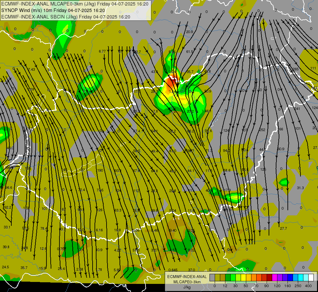Screen dimensions: 318x292
Task: Select the map value '6.77'
Action: (x=102, y=51)
